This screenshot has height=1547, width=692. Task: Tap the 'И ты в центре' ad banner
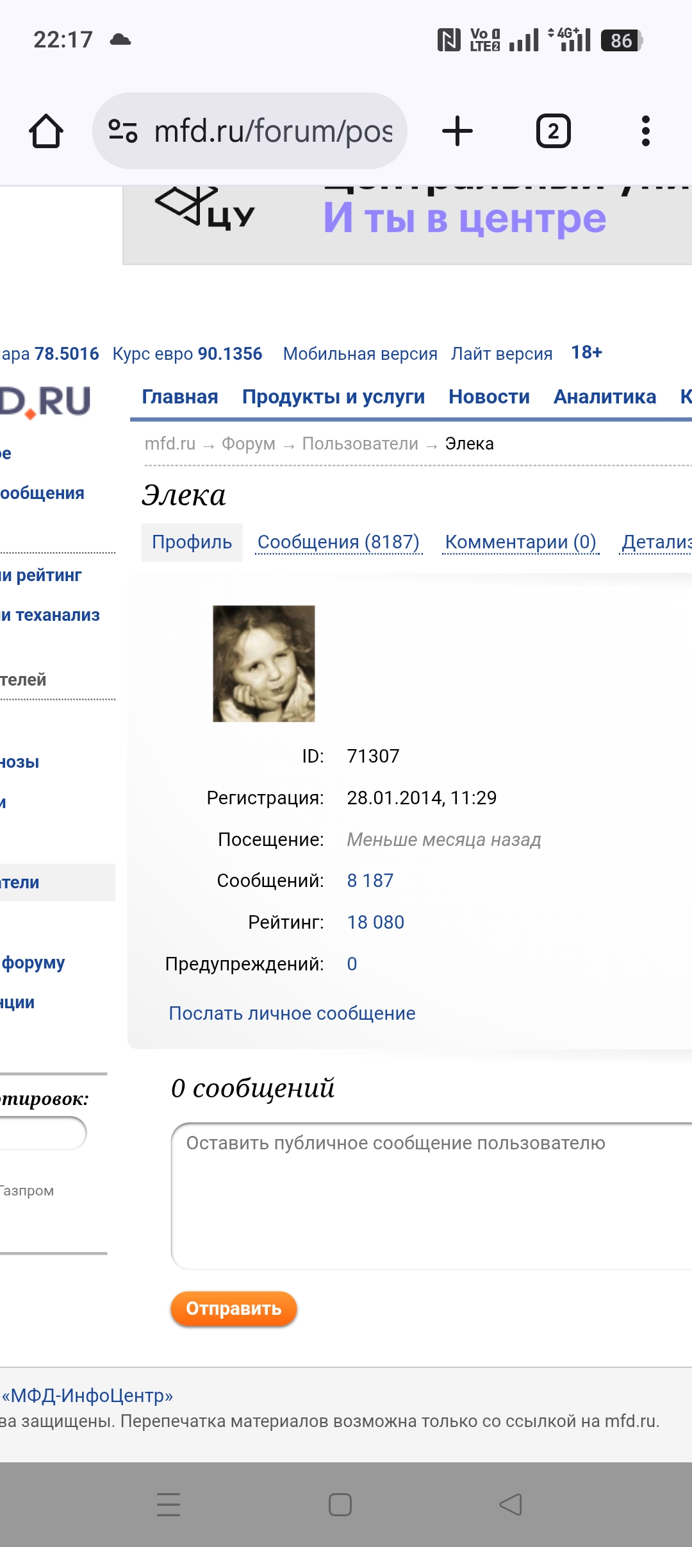click(465, 218)
